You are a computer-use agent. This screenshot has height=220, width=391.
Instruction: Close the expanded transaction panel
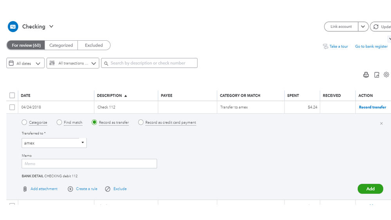(382, 123)
